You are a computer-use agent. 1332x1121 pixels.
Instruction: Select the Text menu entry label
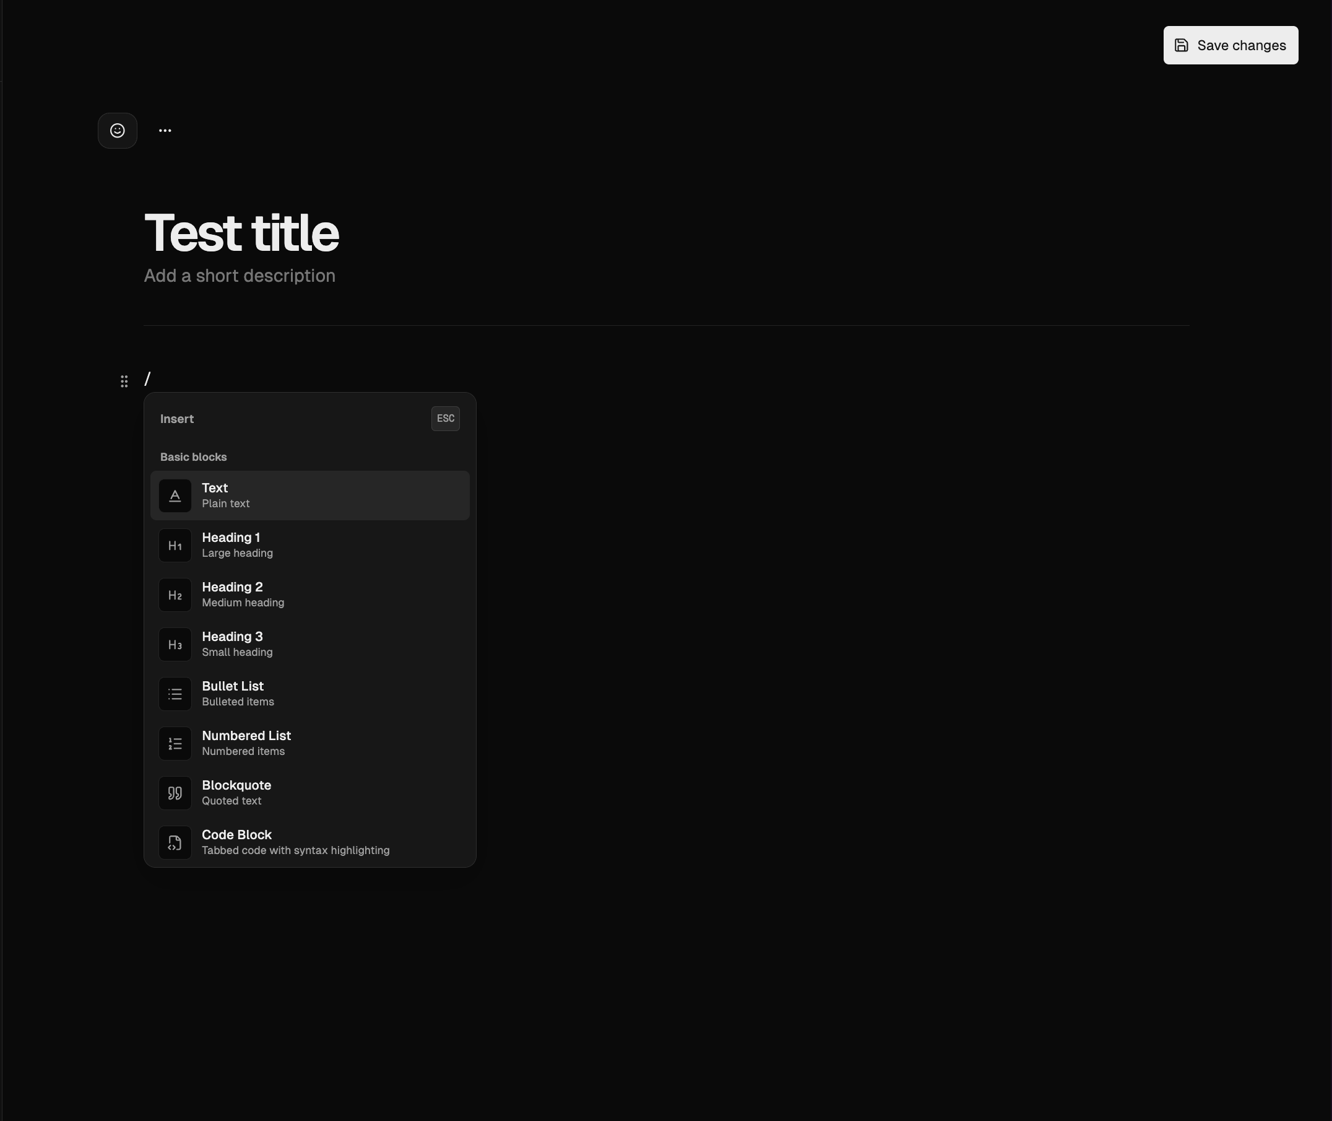click(215, 488)
